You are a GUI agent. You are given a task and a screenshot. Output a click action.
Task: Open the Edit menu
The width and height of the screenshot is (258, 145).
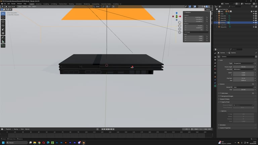pyautogui.click(x=8, y=4)
